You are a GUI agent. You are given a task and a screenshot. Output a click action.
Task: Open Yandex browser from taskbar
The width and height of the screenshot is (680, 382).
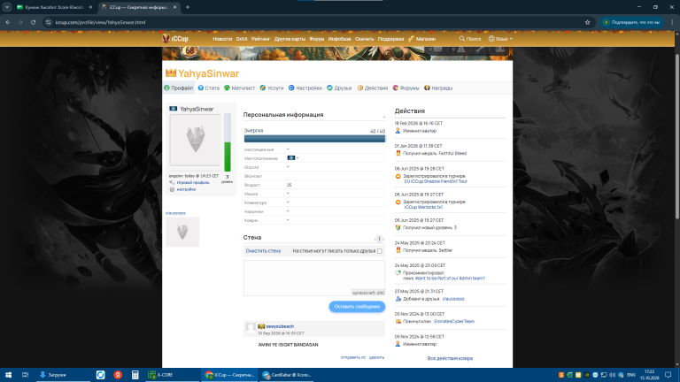tap(118, 375)
